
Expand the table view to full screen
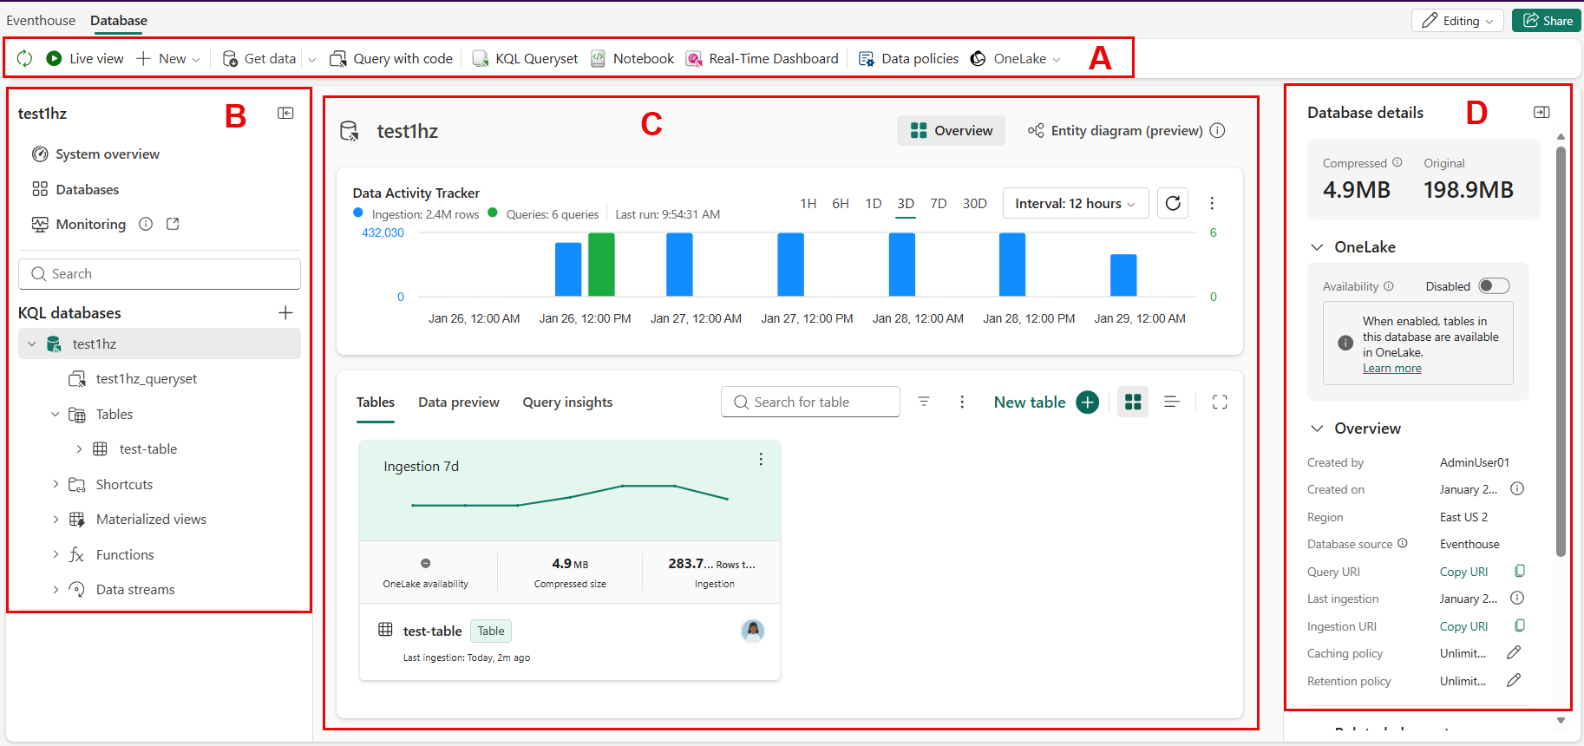(1220, 402)
